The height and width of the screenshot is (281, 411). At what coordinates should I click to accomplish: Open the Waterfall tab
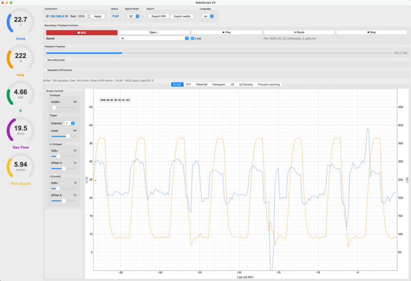point(201,84)
